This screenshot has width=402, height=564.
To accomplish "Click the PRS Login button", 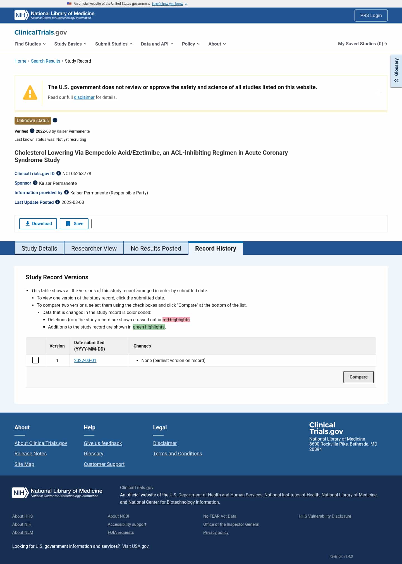I will pos(371,15).
